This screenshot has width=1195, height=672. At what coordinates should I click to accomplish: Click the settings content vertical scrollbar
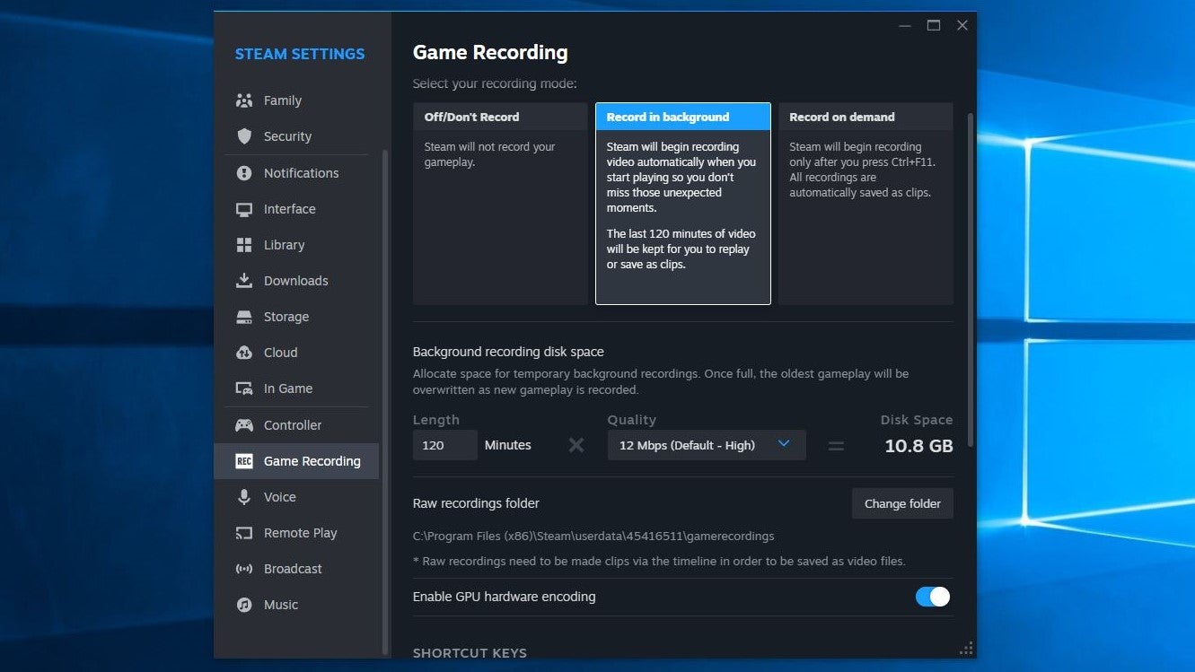(x=970, y=269)
